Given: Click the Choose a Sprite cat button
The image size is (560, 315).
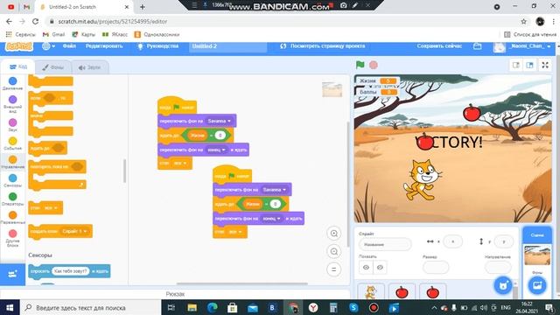Looking at the screenshot, I should click(x=503, y=285).
